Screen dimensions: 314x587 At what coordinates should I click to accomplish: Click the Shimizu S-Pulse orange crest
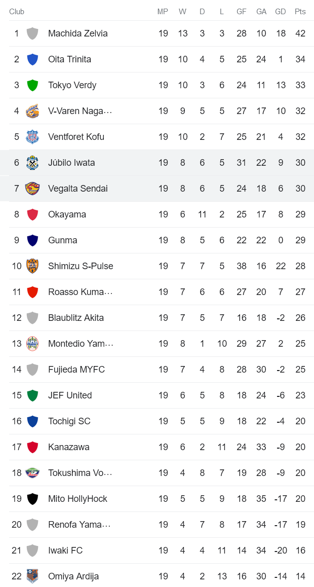(32, 266)
